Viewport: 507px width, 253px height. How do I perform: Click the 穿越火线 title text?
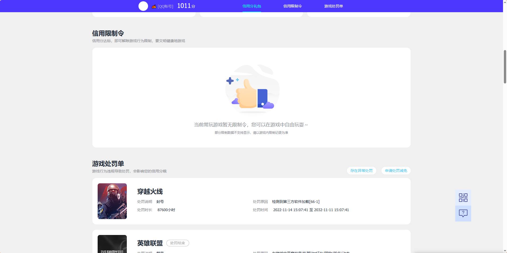tap(150, 192)
